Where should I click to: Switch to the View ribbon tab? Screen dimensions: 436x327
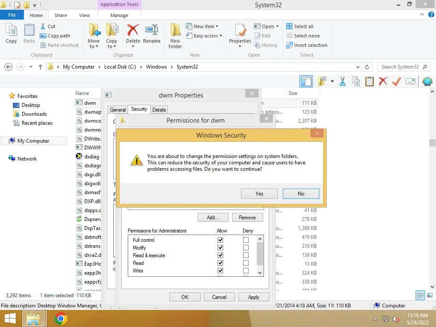(x=85, y=15)
